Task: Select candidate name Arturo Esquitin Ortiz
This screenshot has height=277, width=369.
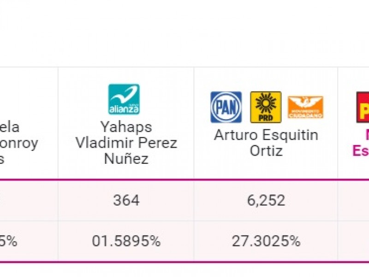Action: (266, 143)
